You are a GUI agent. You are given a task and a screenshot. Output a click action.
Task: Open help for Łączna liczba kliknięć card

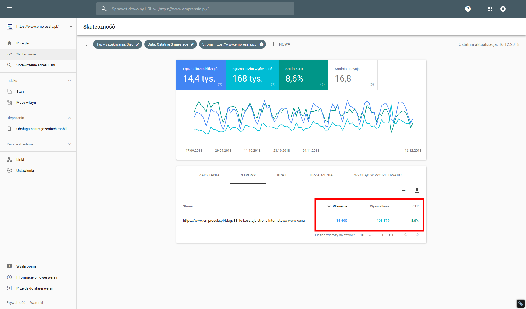tap(220, 85)
